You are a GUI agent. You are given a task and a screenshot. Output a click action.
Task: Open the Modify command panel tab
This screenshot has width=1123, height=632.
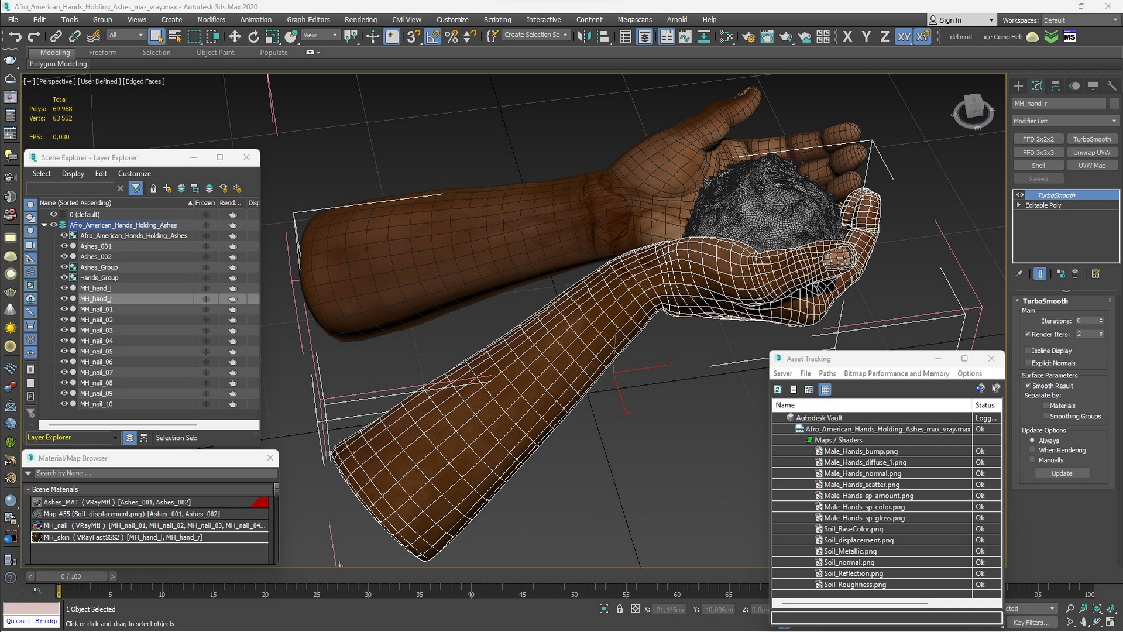click(1037, 85)
